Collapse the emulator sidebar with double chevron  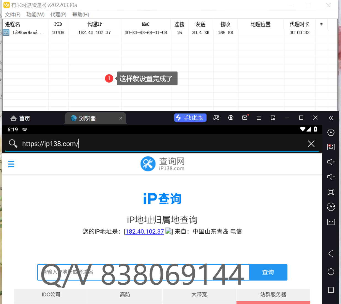[331, 118]
